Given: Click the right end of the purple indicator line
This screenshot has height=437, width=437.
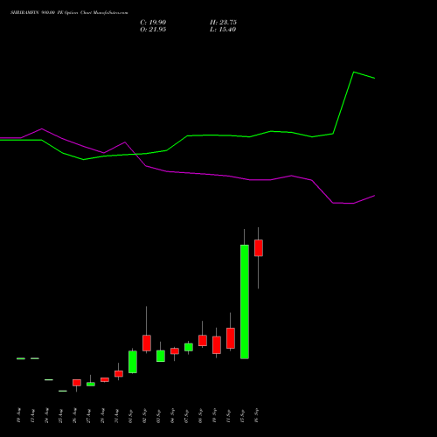Looking at the screenshot, I should (x=374, y=196).
